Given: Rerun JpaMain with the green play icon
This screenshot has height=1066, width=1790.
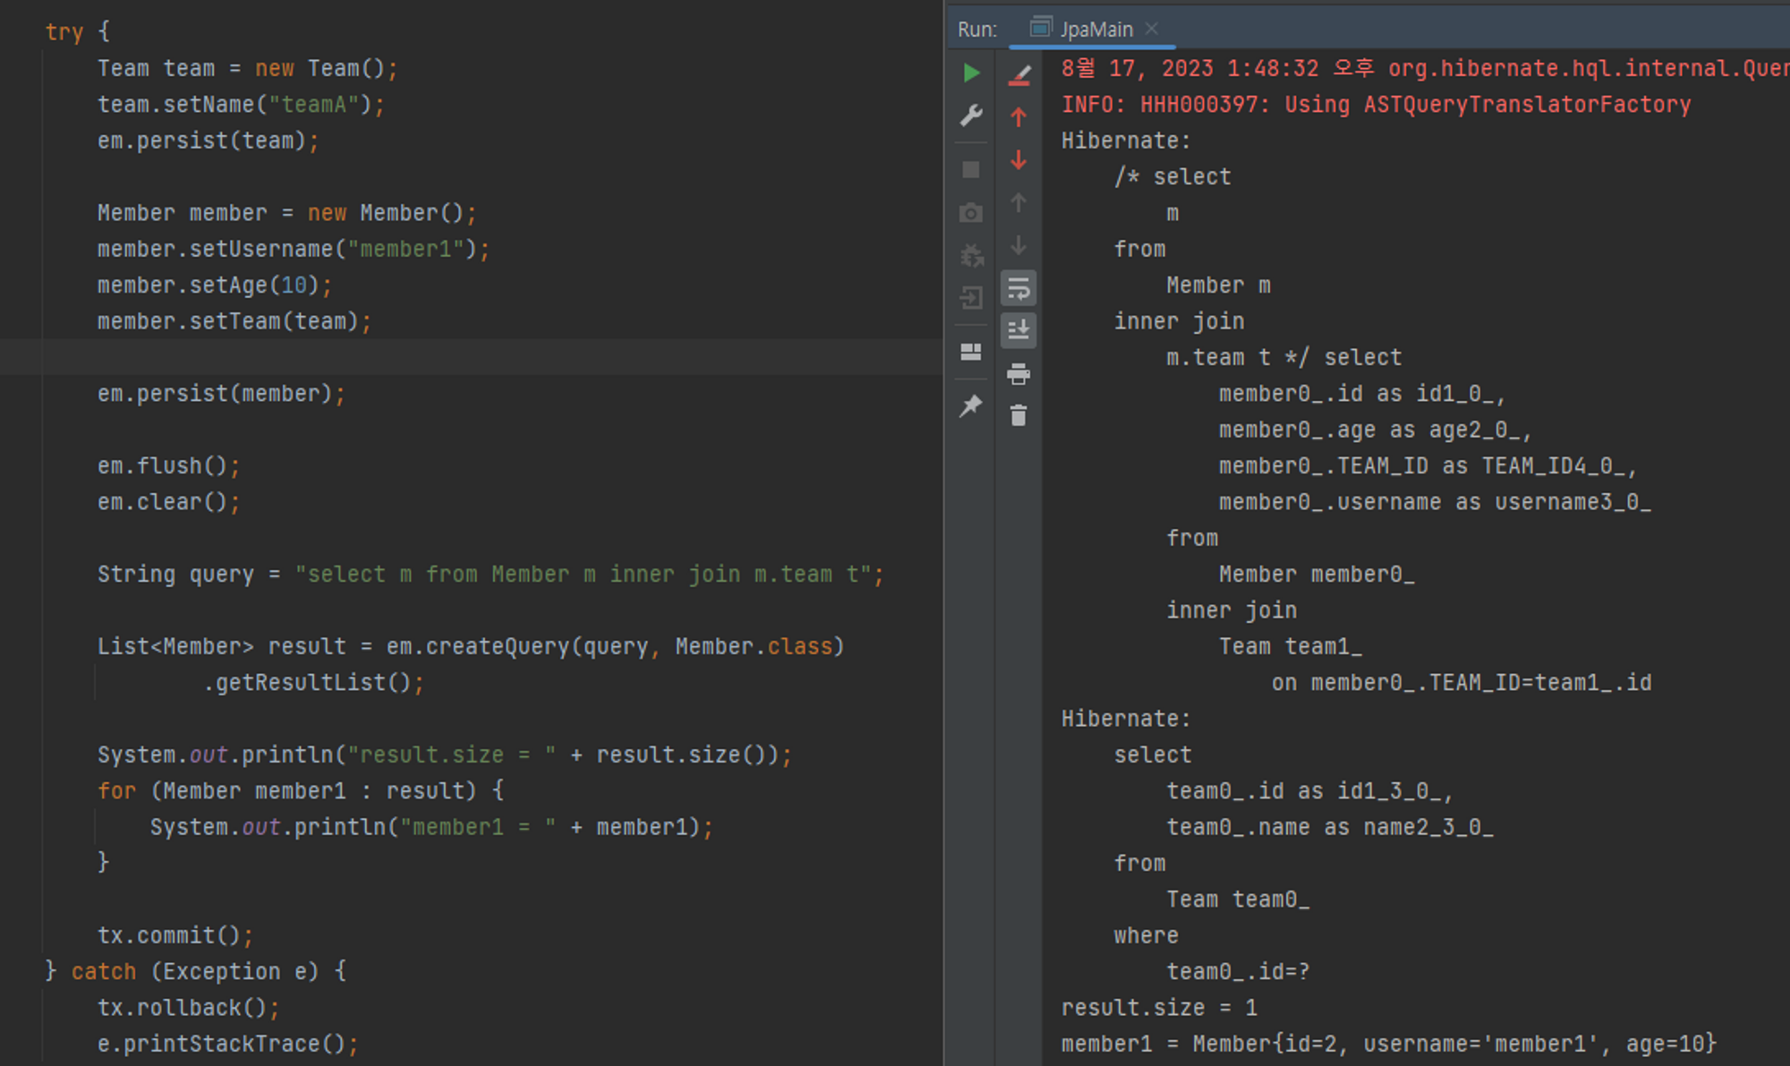Looking at the screenshot, I should click(971, 73).
